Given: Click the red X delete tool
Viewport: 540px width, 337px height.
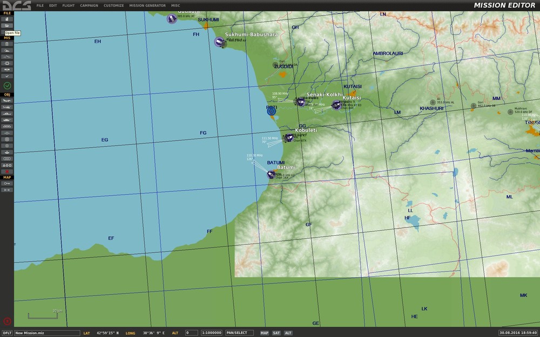Looking at the screenshot, I should point(7,171).
